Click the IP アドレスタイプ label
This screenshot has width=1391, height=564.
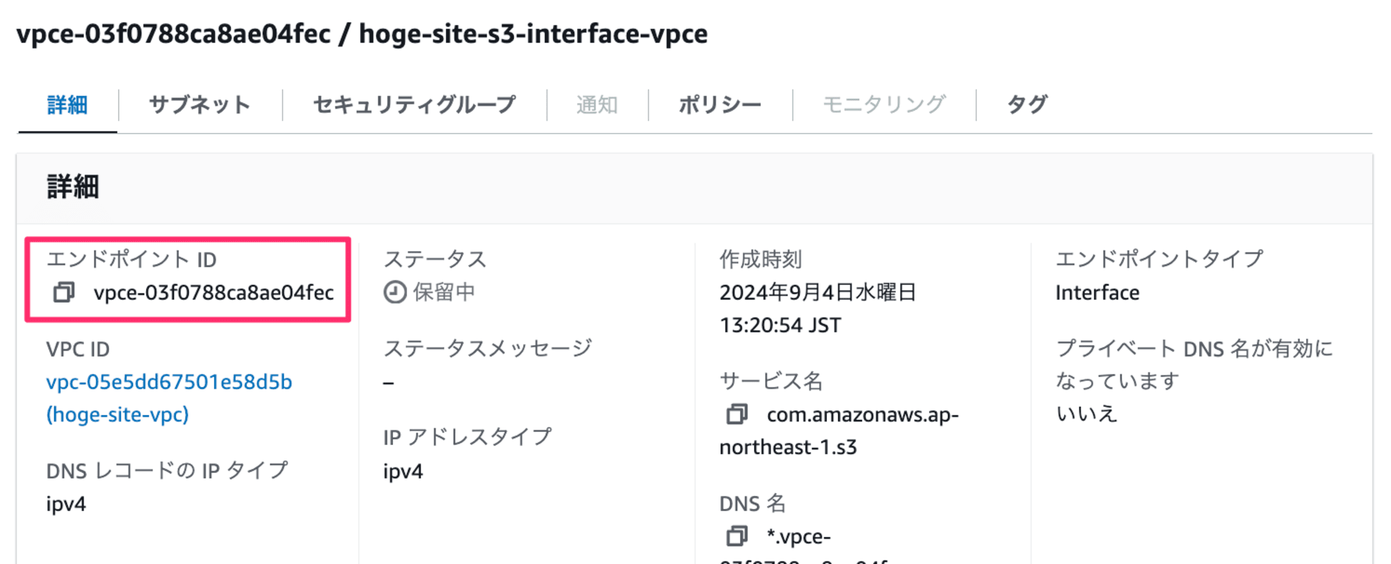(467, 437)
